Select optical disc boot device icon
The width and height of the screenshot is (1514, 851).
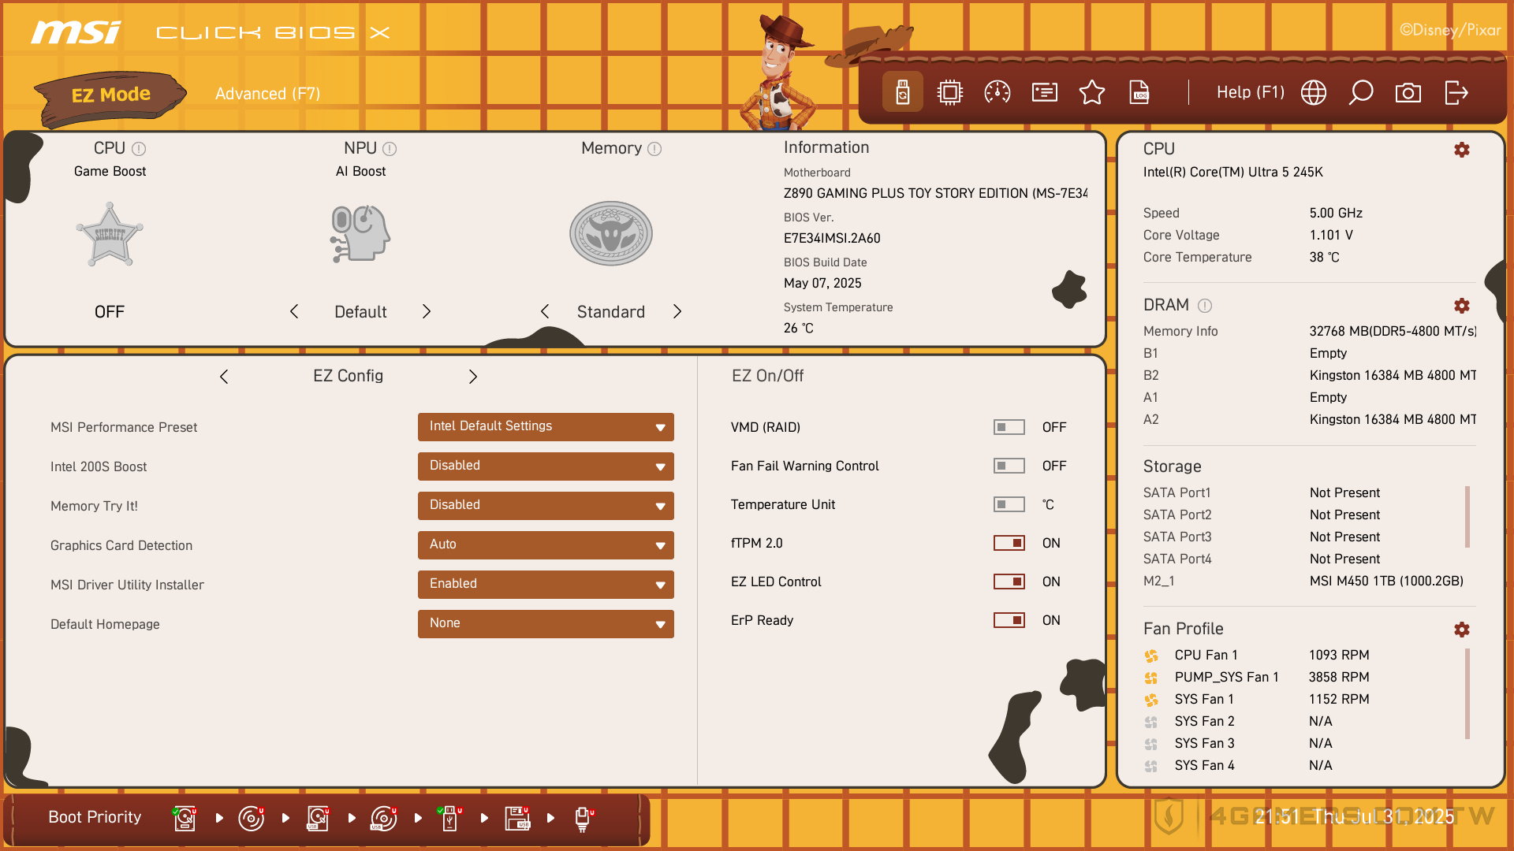[x=251, y=818]
